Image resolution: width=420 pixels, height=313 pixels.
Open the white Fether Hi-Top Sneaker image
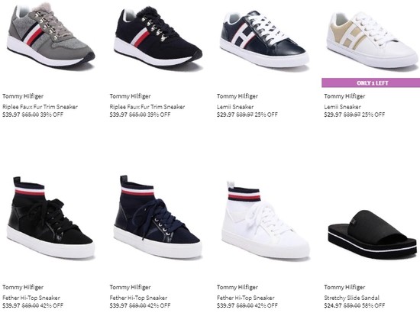(265, 220)
